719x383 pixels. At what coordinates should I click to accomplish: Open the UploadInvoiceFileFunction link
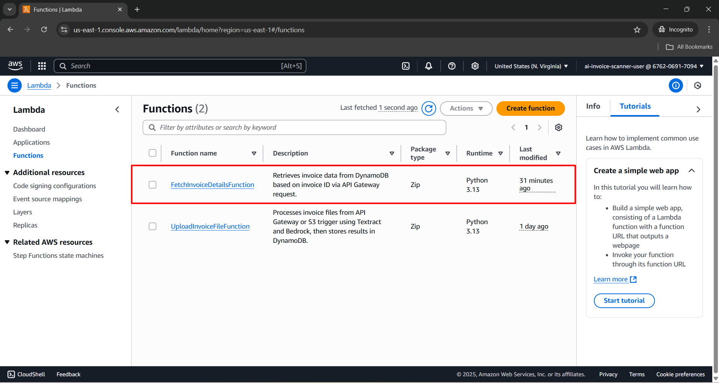210,226
